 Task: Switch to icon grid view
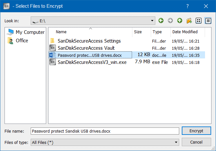[x=199, y=21]
